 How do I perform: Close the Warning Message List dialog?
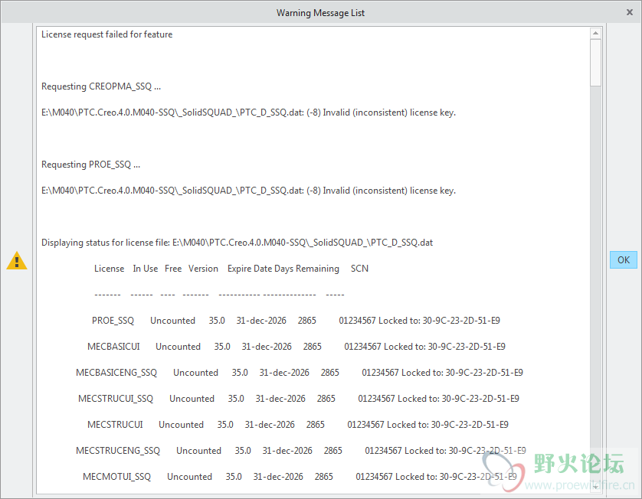[630, 12]
